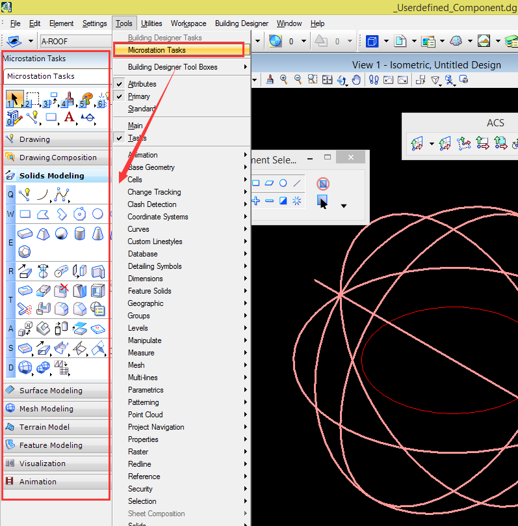Click the Fit View icon
Viewport: 518px width, 526px height.
pyautogui.click(x=327, y=80)
